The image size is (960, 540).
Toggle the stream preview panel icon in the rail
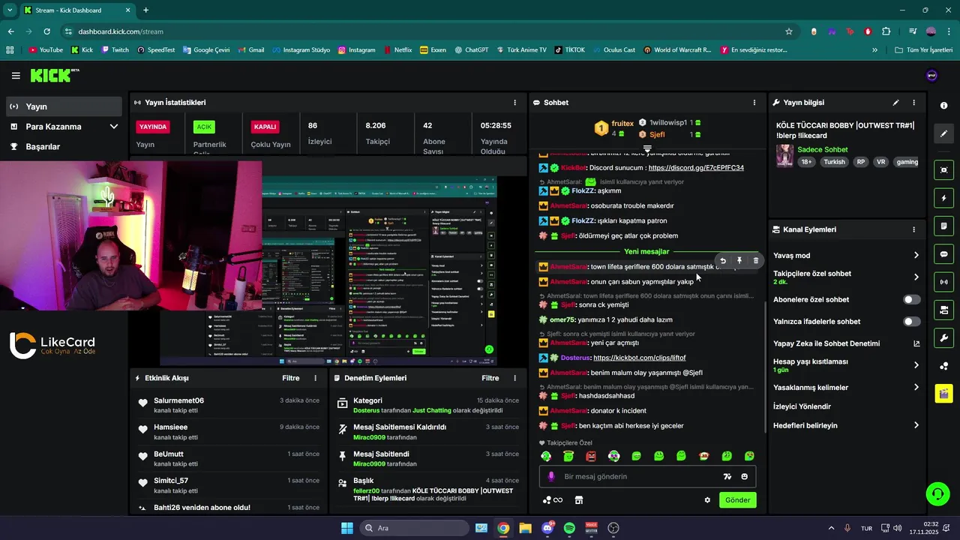tap(944, 170)
